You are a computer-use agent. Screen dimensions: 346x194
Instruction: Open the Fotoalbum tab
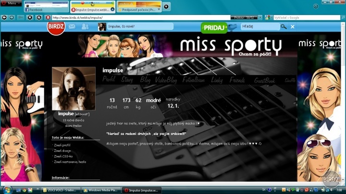tap(194, 80)
